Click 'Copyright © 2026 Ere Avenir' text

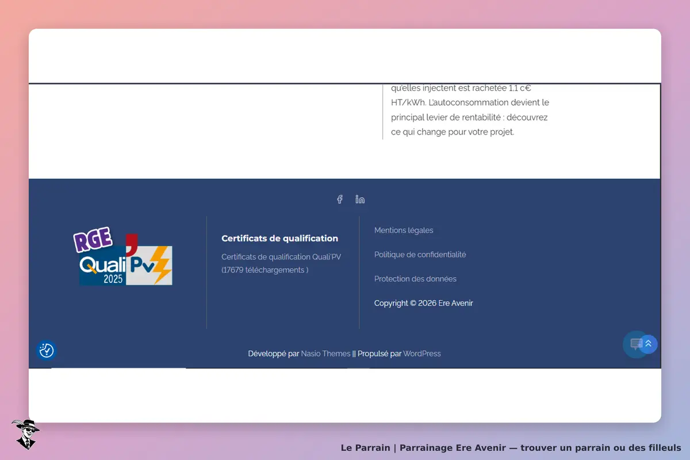424,303
